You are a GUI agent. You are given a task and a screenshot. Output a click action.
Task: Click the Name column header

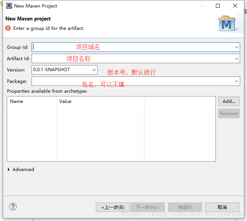tap(32, 101)
